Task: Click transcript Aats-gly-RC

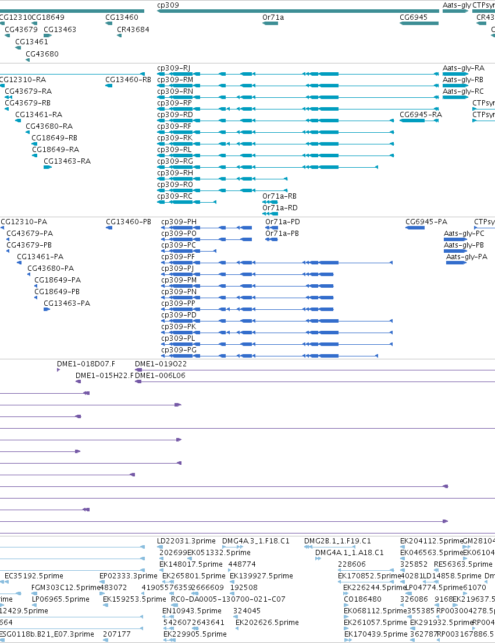Action: pos(463,91)
